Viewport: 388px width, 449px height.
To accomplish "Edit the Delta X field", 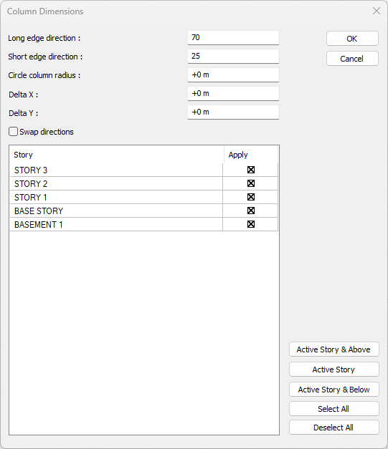I will tap(233, 93).
